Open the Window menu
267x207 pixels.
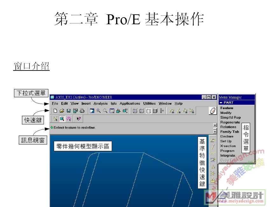click(165, 103)
